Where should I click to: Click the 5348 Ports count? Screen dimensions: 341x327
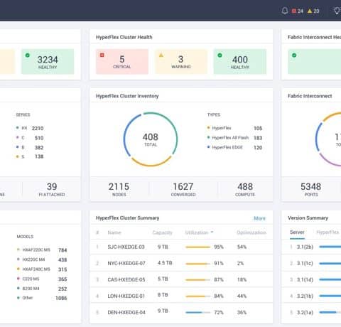tap(311, 189)
